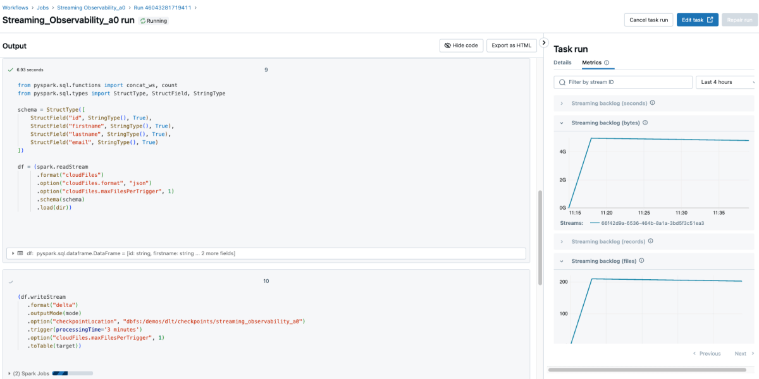
Task: Click info icon next to Streaming backlog (records)
Action: click(x=651, y=241)
